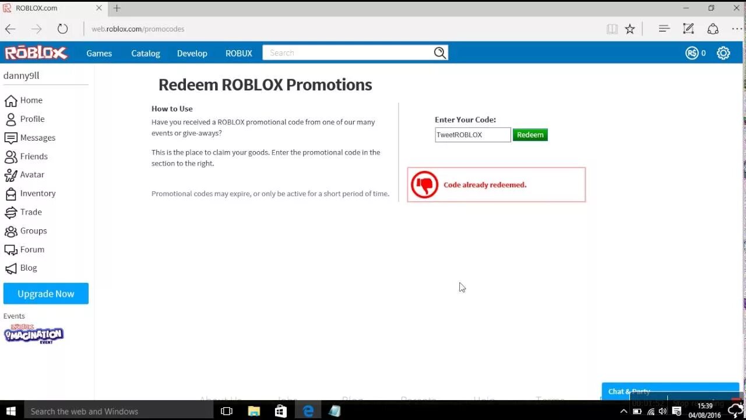The image size is (746, 420).
Task: Open Develop menu in header
Action: pyautogui.click(x=192, y=53)
